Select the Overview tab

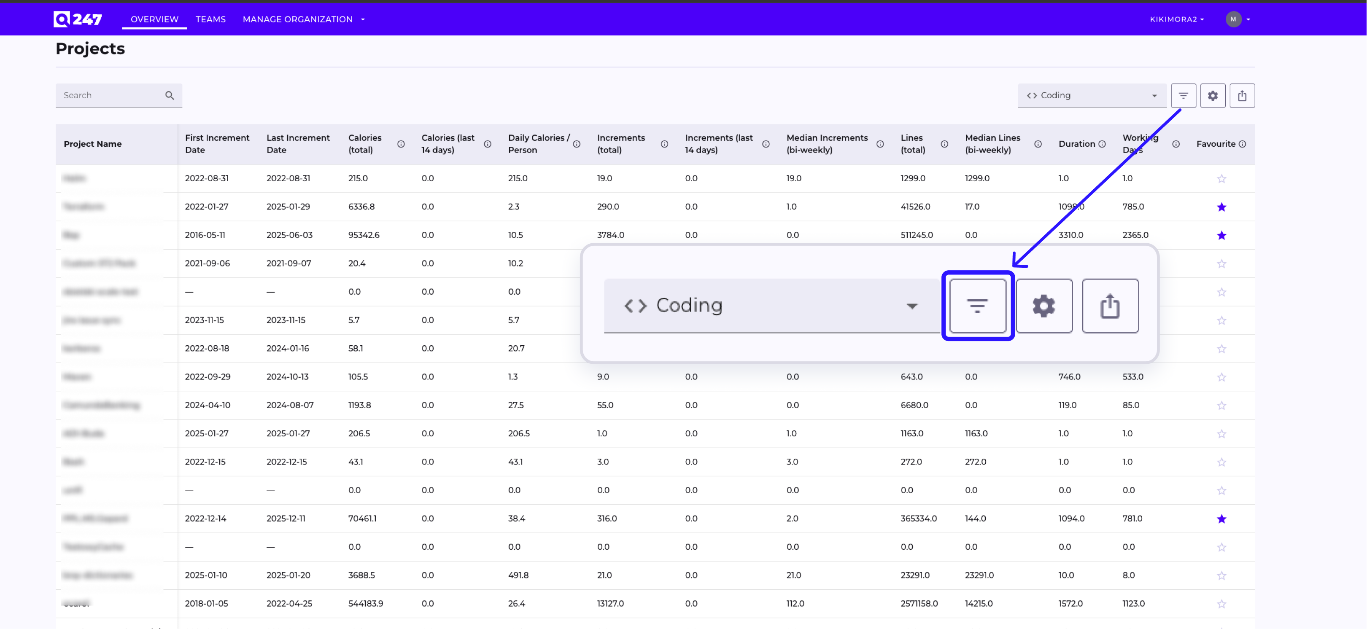point(154,19)
